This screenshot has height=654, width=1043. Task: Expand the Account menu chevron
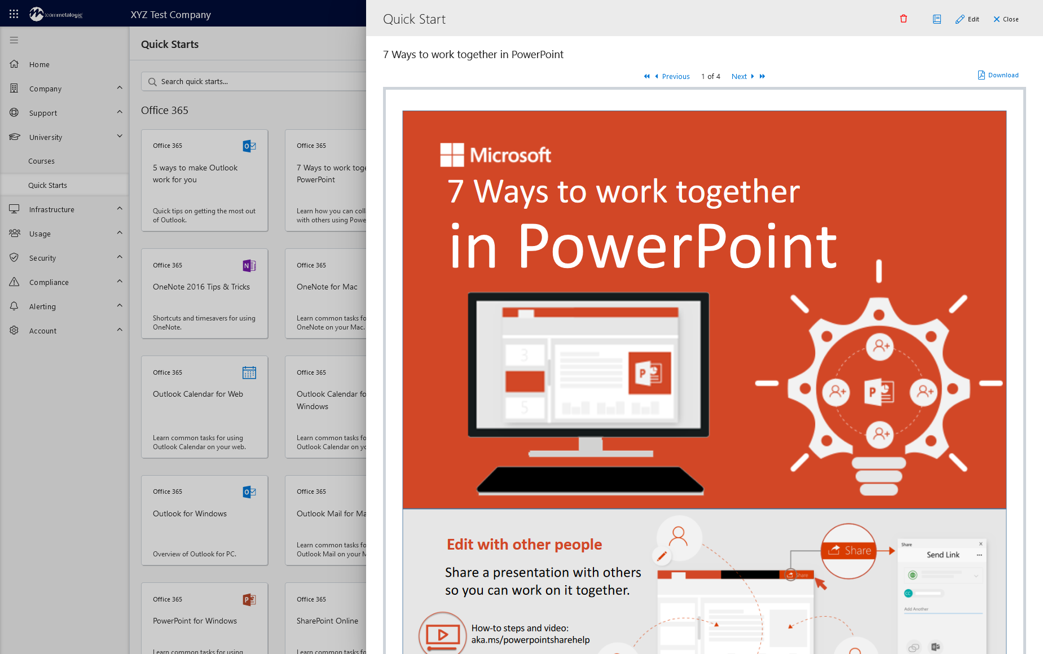(x=120, y=330)
